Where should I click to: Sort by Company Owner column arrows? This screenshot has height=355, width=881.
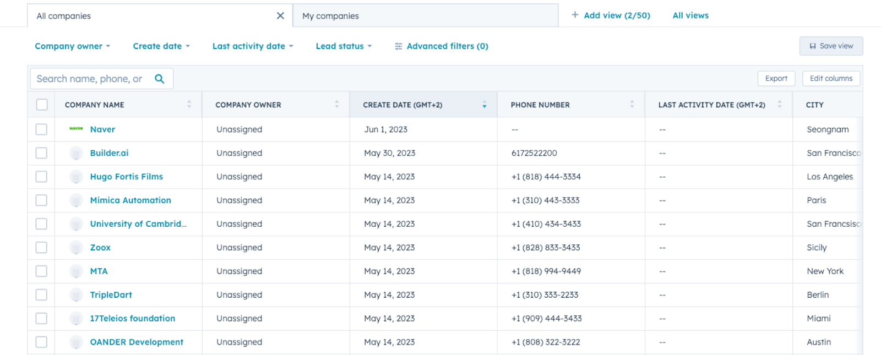coord(337,104)
